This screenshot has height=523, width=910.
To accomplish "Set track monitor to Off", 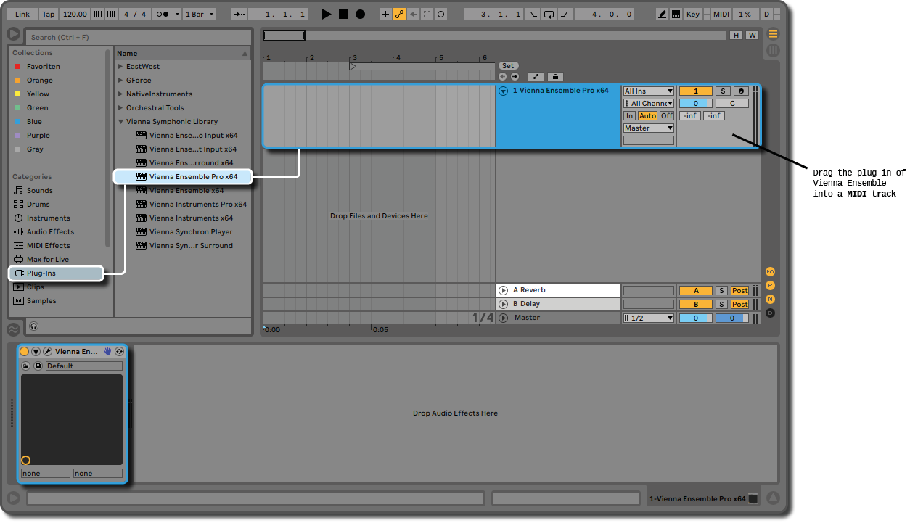I will tap(666, 116).
